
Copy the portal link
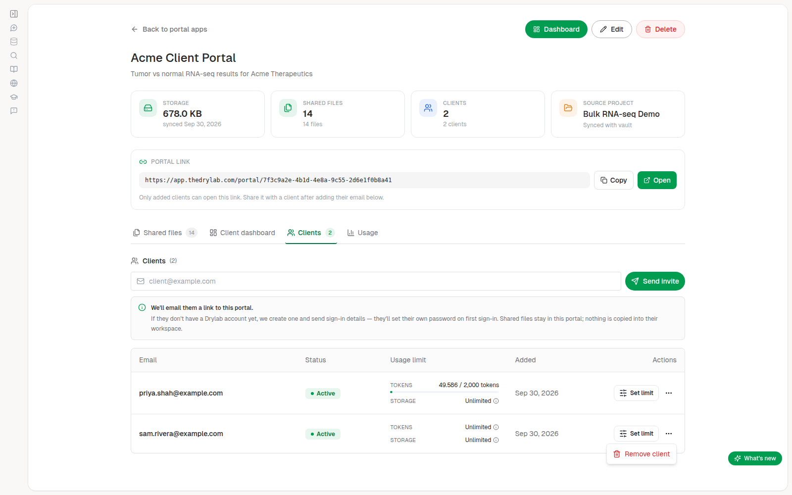(614, 180)
